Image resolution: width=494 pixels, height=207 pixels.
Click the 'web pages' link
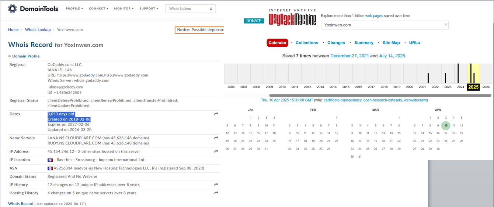click(x=374, y=16)
